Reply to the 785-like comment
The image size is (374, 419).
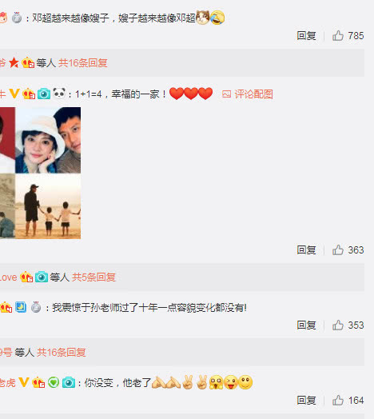pyautogui.click(x=306, y=35)
